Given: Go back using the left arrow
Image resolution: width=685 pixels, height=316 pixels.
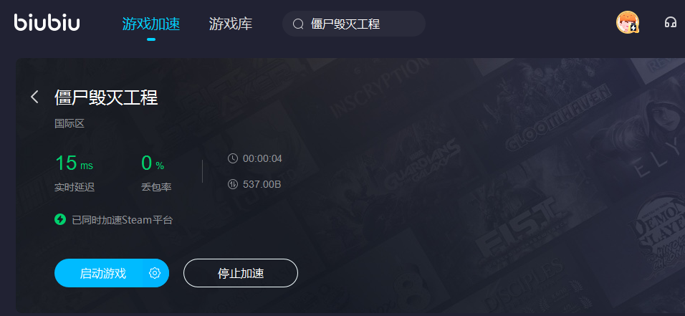Looking at the screenshot, I should [x=34, y=97].
